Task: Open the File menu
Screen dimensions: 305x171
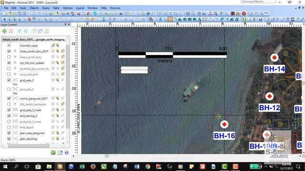Action: [x=6, y=8]
